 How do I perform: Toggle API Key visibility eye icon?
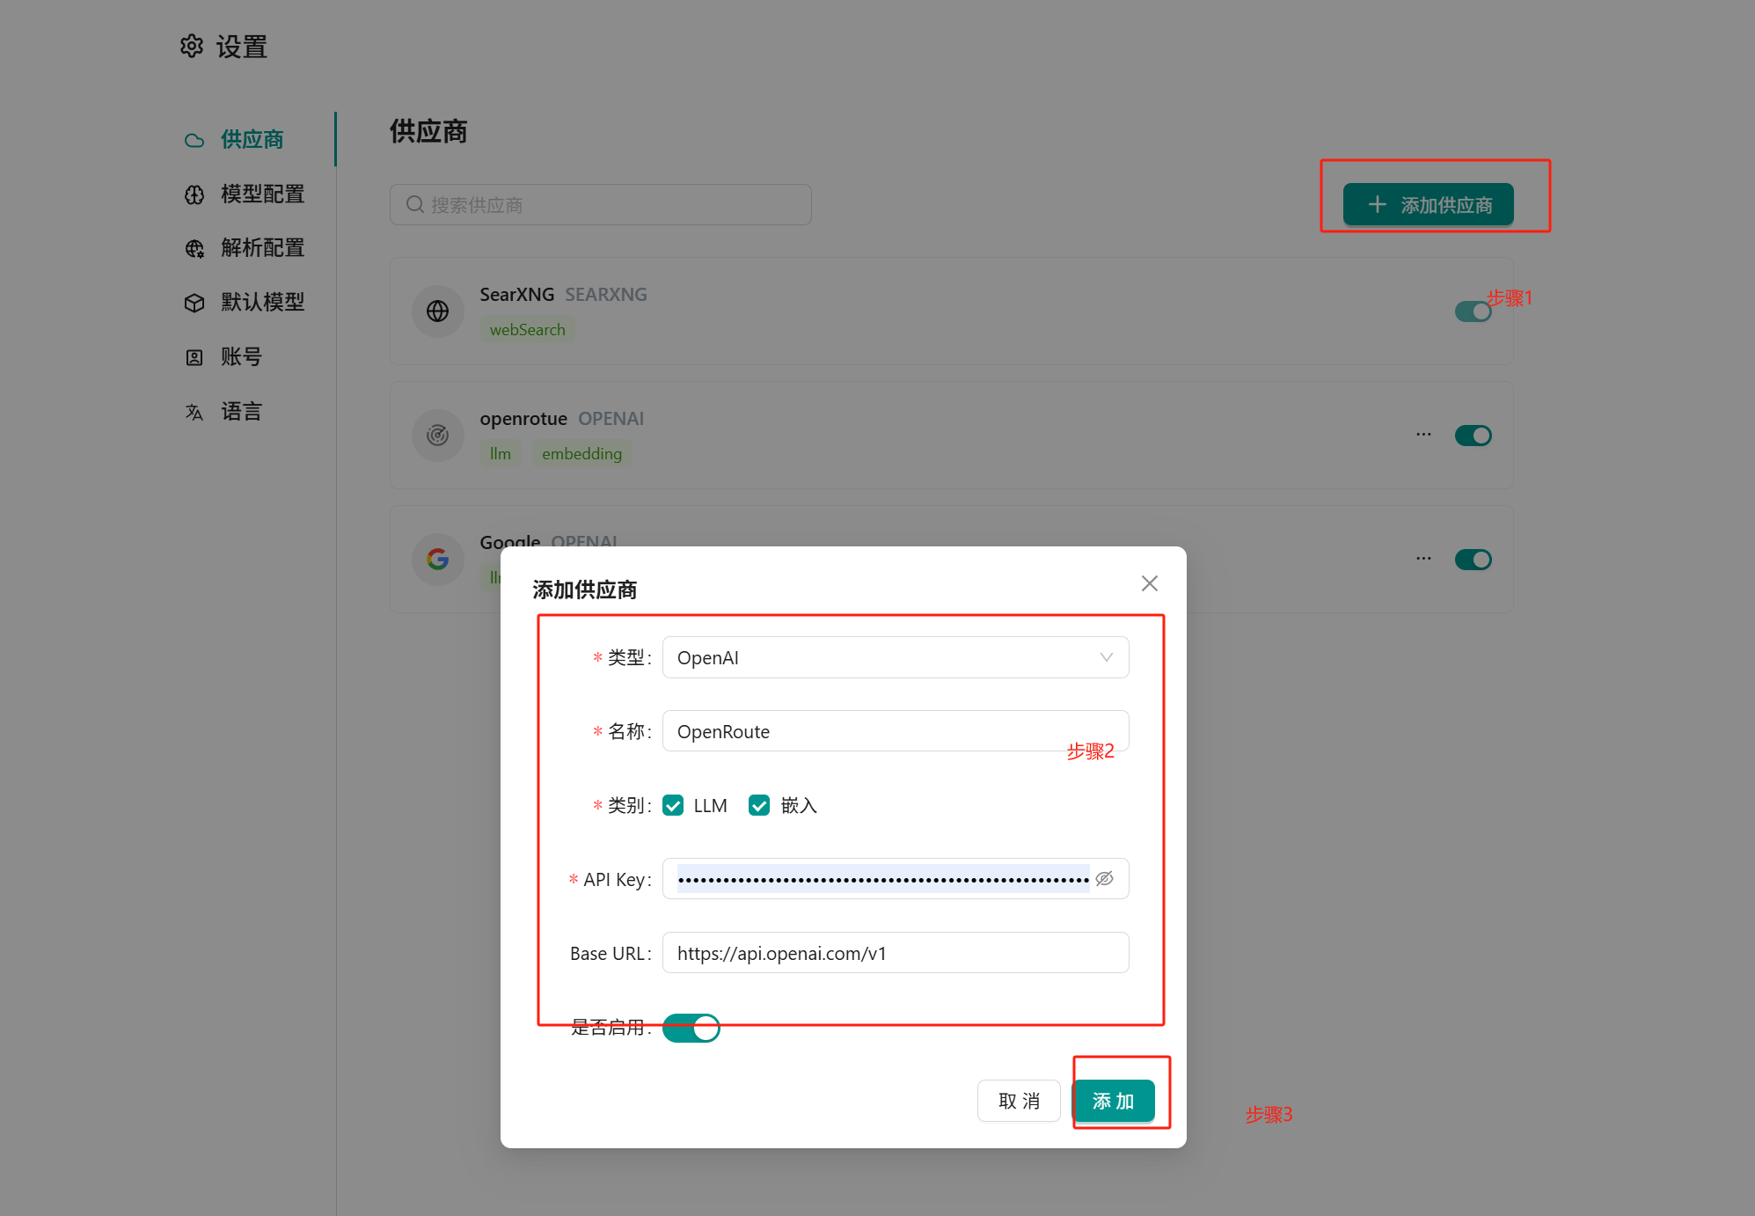[x=1104, y=878]
